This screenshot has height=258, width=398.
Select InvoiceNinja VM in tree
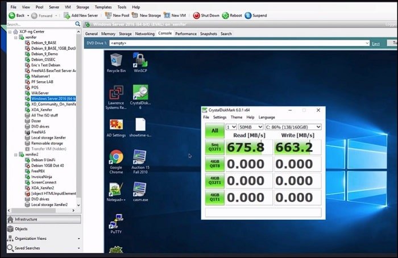coord(42,177)
